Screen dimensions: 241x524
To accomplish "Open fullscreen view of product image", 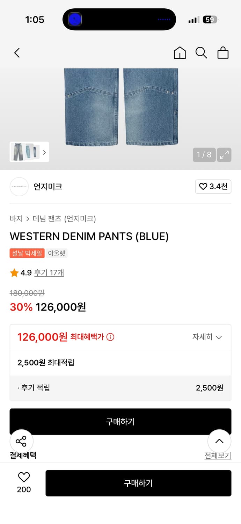I will [224, 155].
